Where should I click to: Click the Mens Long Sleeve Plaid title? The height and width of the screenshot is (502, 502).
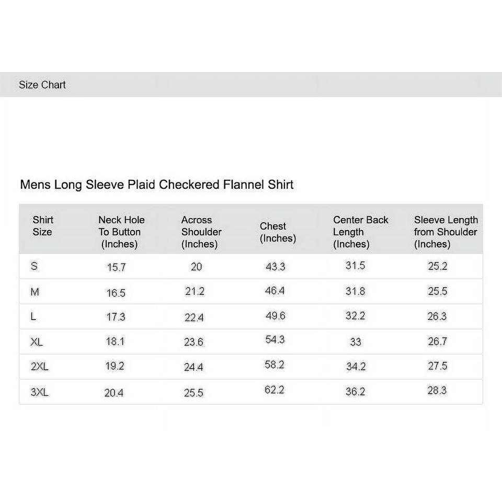(156, 185)
